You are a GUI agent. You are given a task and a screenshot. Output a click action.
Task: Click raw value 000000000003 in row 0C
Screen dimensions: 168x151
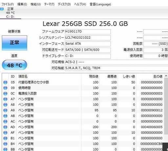(x=152, y=94)
